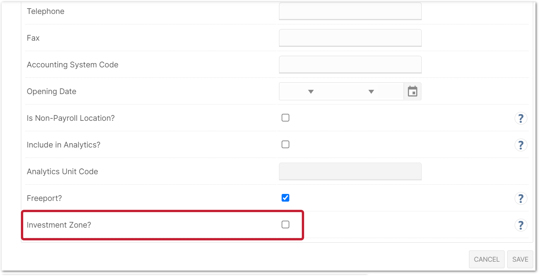Open help for Is Non-Payroll Location

point(521,118)
